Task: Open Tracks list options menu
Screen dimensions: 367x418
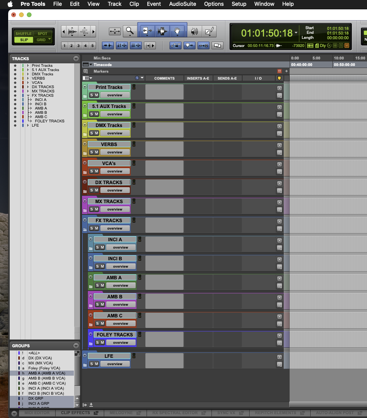Action: tap(76, 59)
